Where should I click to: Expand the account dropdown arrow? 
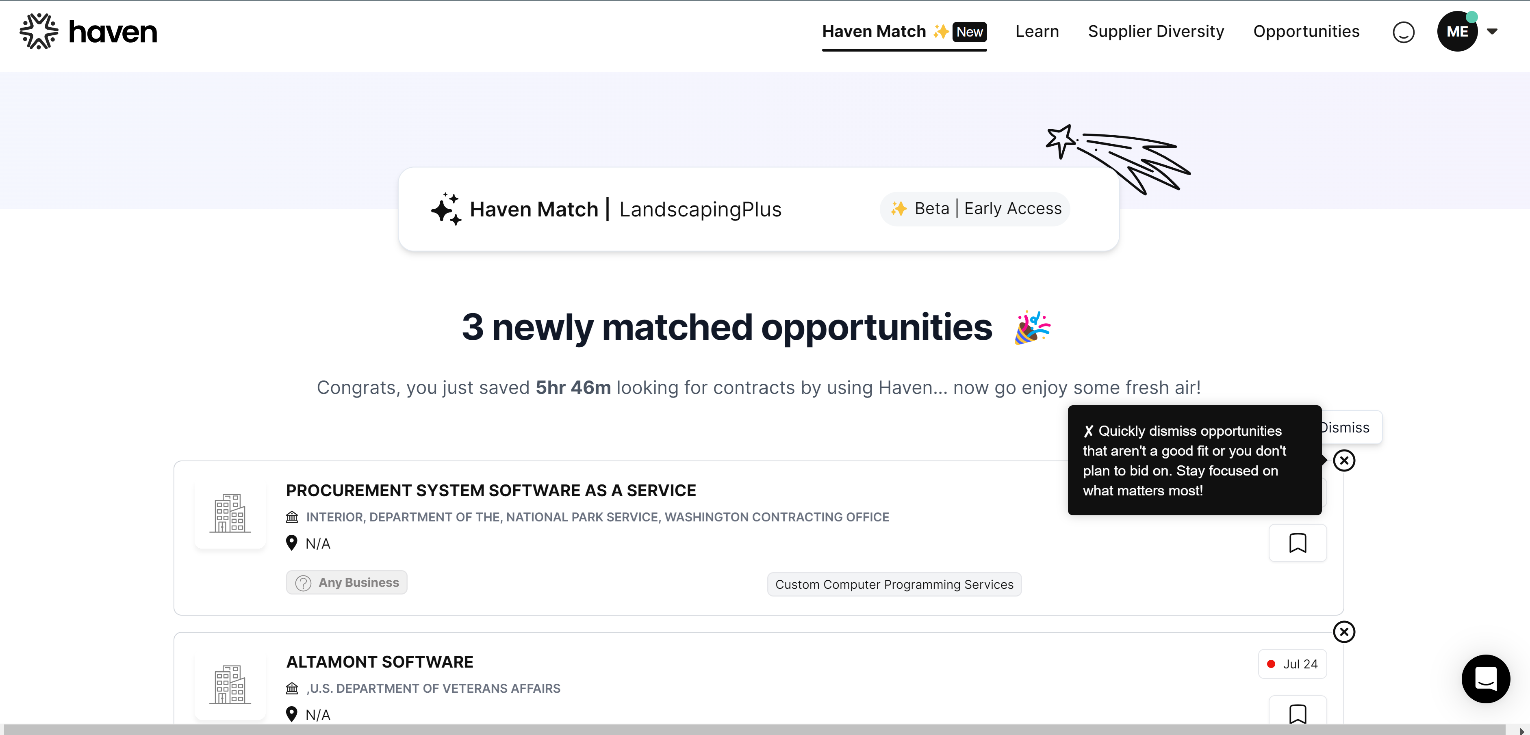point(1491,32)
